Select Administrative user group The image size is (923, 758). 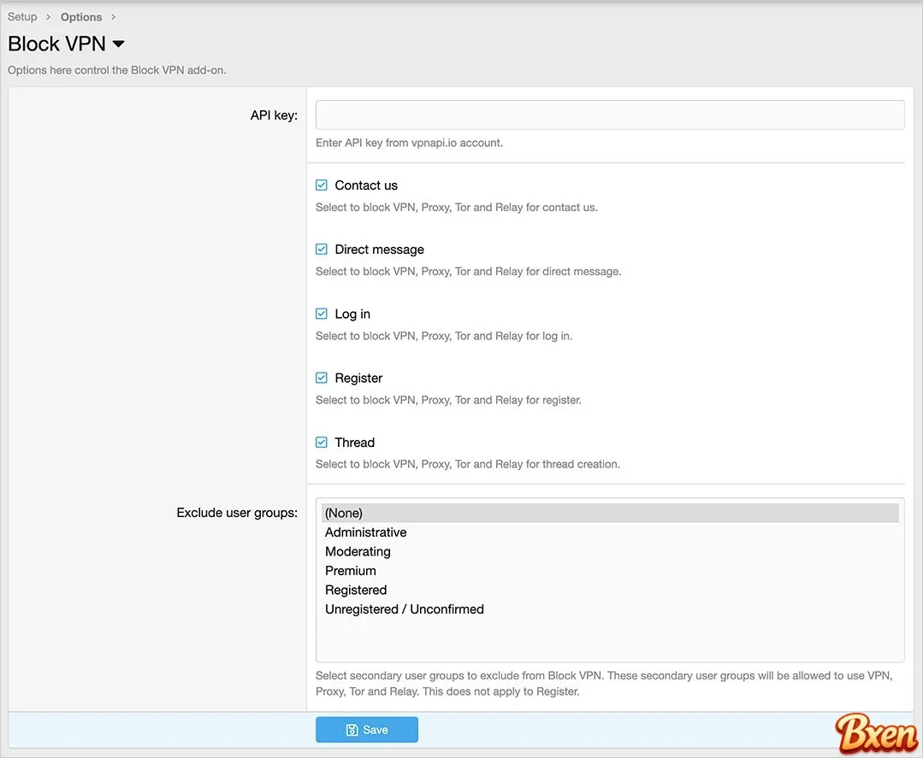[x=366, y=532]
